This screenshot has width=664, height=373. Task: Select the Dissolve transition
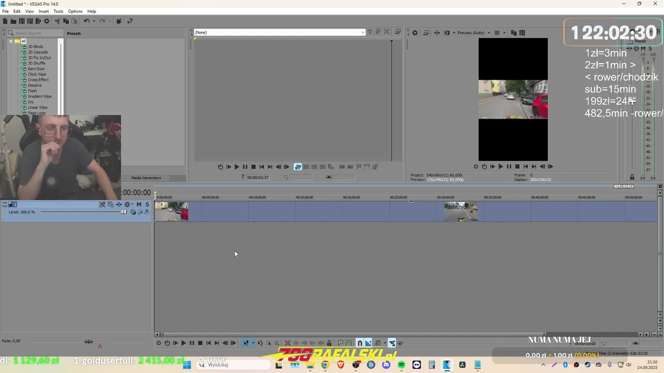click(35, 85)
